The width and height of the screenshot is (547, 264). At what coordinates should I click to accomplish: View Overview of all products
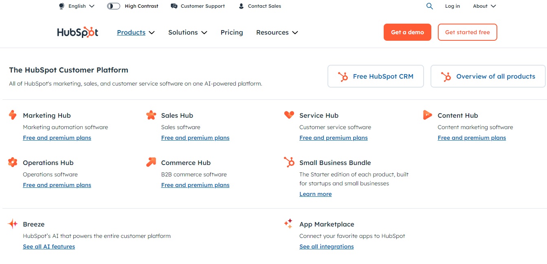click(488, 76)
